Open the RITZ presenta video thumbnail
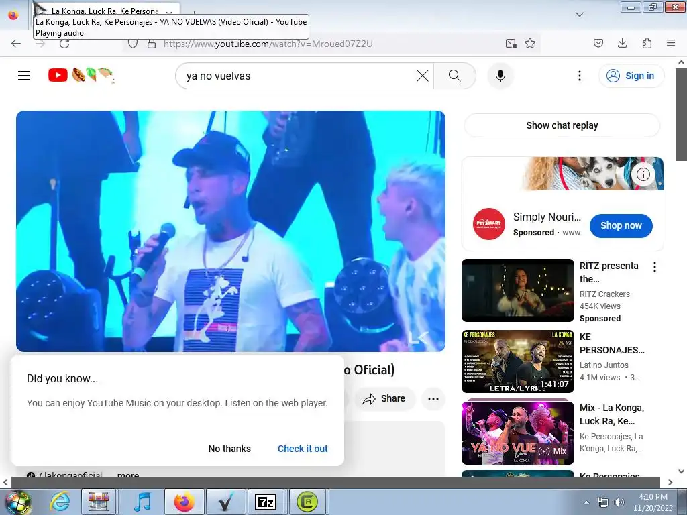 coord(517,290)
